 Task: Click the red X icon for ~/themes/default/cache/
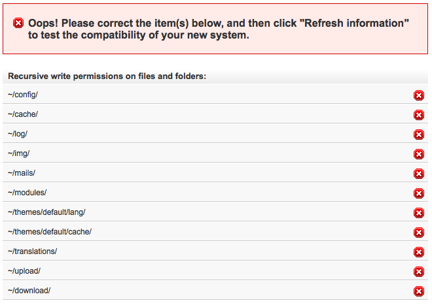pos(419,233)
